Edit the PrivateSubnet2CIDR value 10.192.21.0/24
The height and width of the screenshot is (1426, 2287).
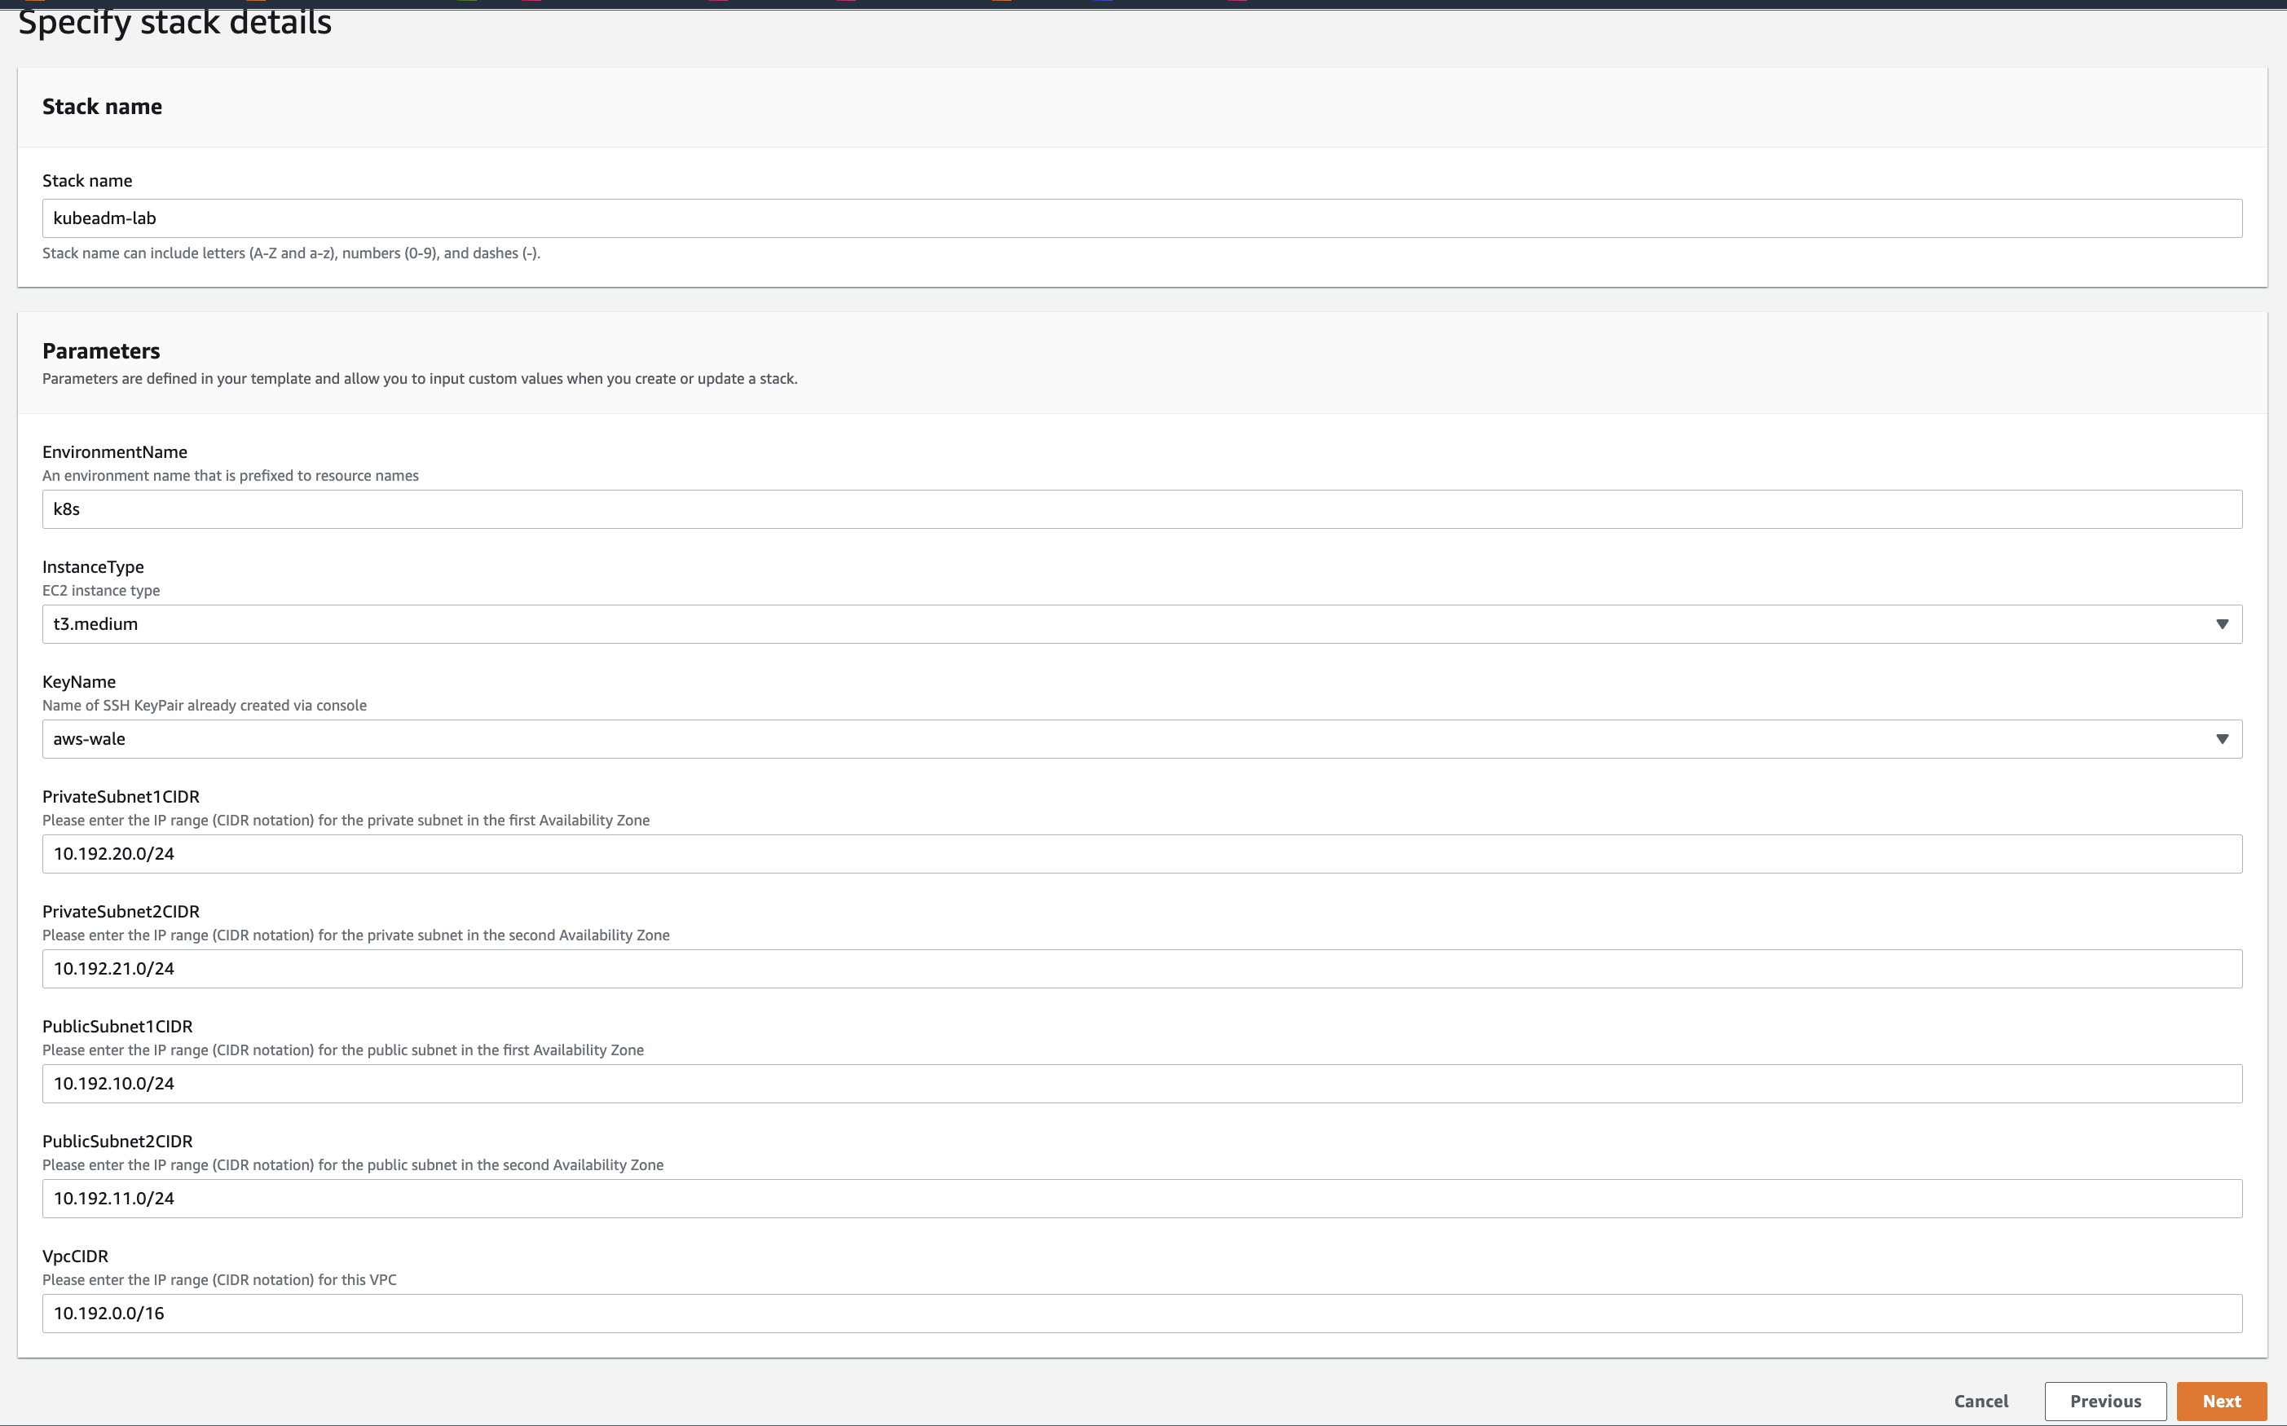tap(1141, 970)
